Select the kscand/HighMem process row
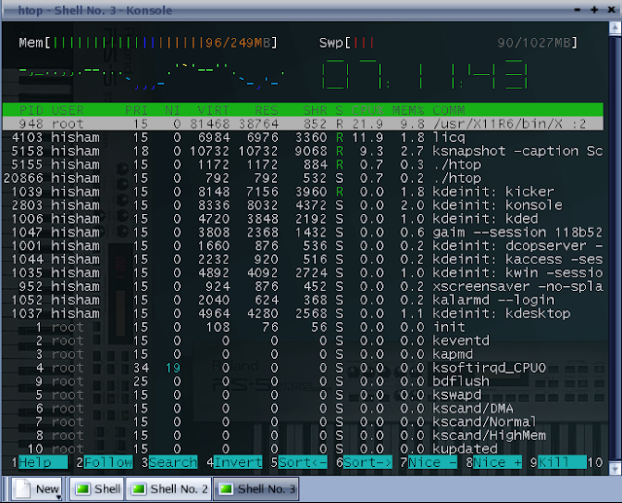 [x=303, y=435]
